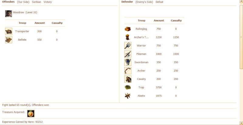The width and height of the screenshot is (243, 125).
Task: Click the Abatis row name
Action: (141, 96)
